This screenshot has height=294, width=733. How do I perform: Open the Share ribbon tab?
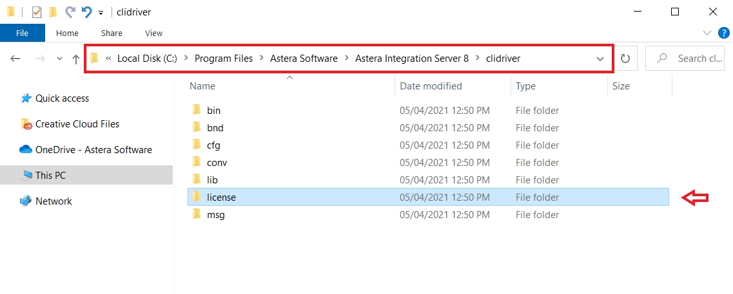(x=112, y=33)
